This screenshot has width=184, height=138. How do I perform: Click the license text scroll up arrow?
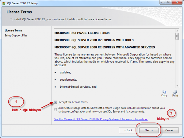pyautogui.click(x=177, y=31)
